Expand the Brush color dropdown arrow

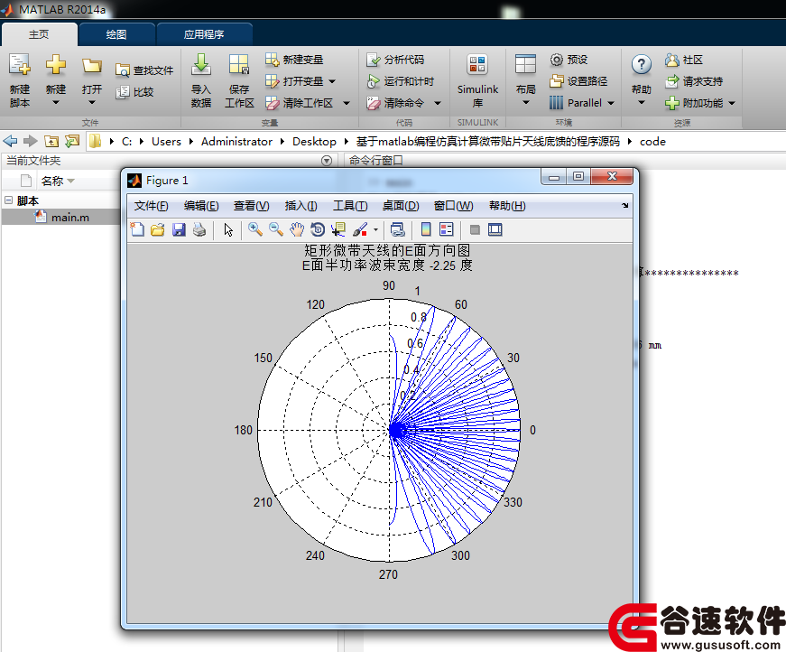(x=375, y=230)
